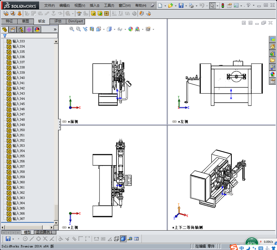Toggle the Select cursor tool
Viewport: 277px width, 250px height.
[212, 6]
